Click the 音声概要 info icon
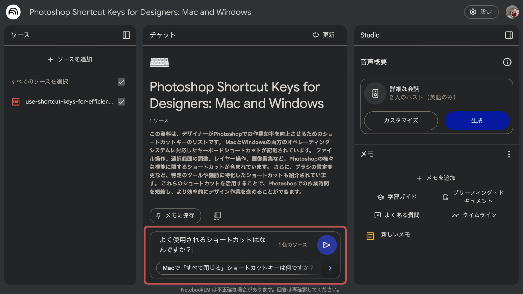The image size is (523, 294). pos(507,62)
